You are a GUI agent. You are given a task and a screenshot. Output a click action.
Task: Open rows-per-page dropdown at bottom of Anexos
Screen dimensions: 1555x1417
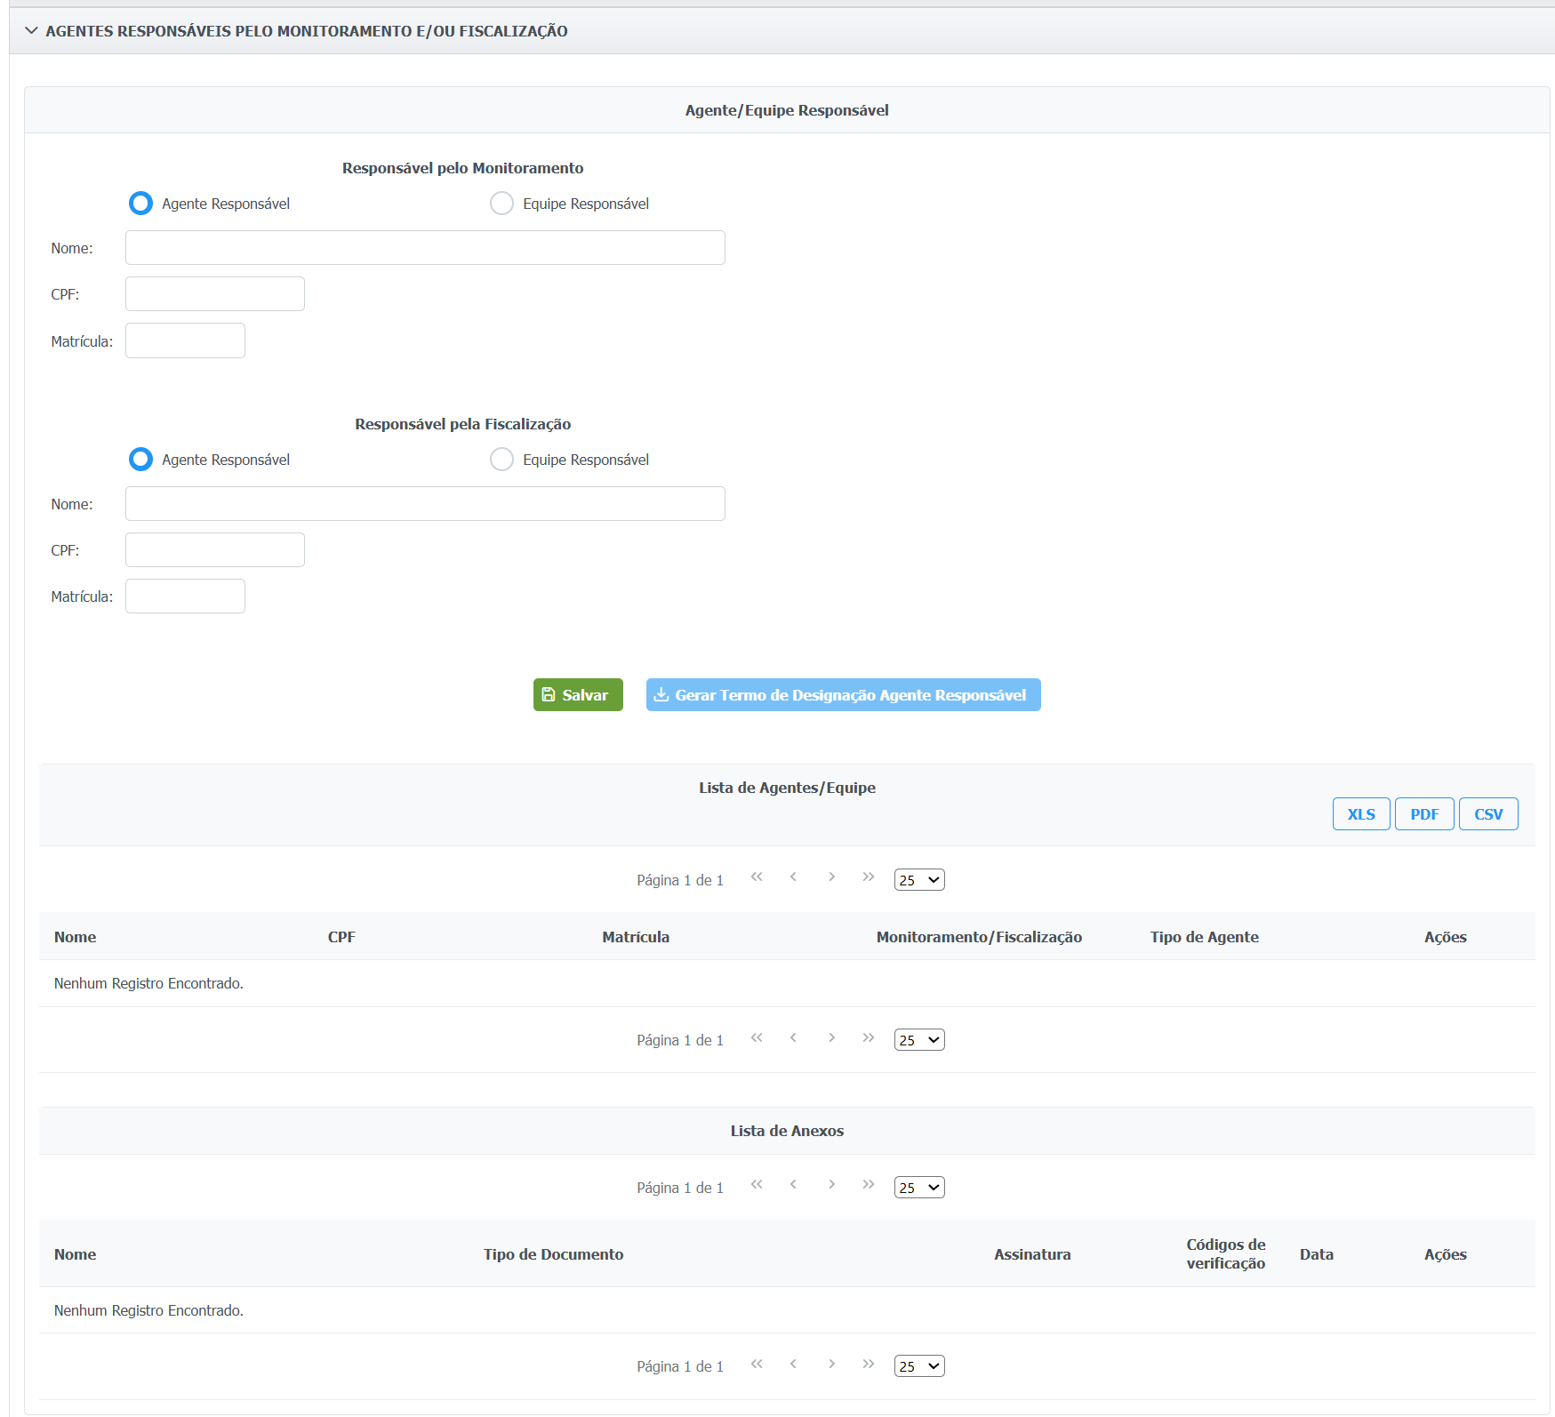[919, 1366]
